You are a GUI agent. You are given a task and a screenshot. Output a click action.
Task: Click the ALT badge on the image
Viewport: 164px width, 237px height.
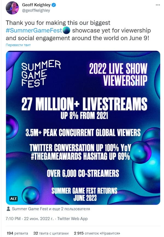coord(13,199)
